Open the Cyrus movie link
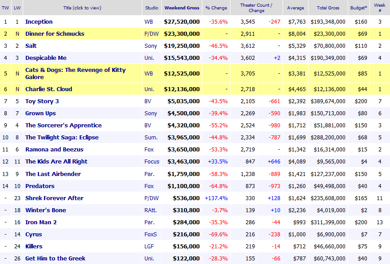Viewport: 390px width, 264px height. (33, 235)
